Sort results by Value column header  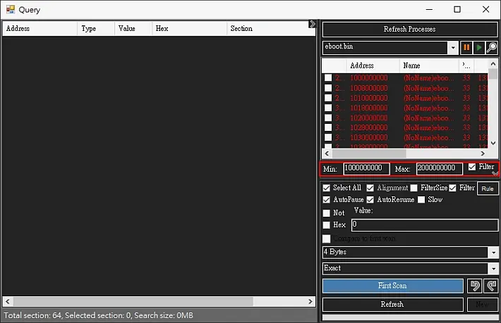click(x=133, y=28)
